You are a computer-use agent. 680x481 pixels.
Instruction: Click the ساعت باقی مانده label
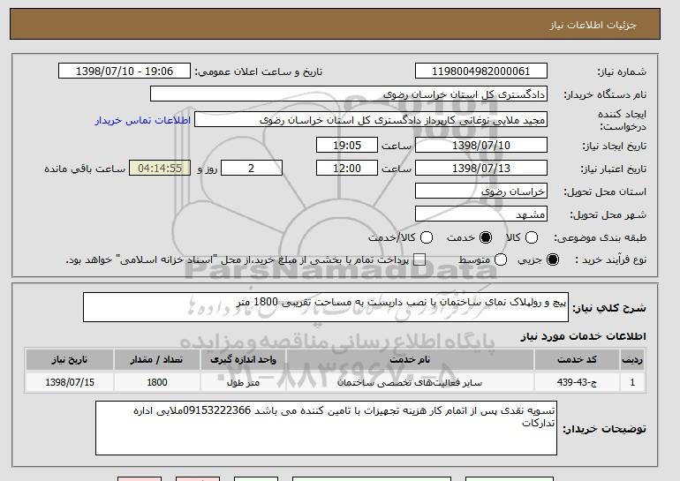85,169
